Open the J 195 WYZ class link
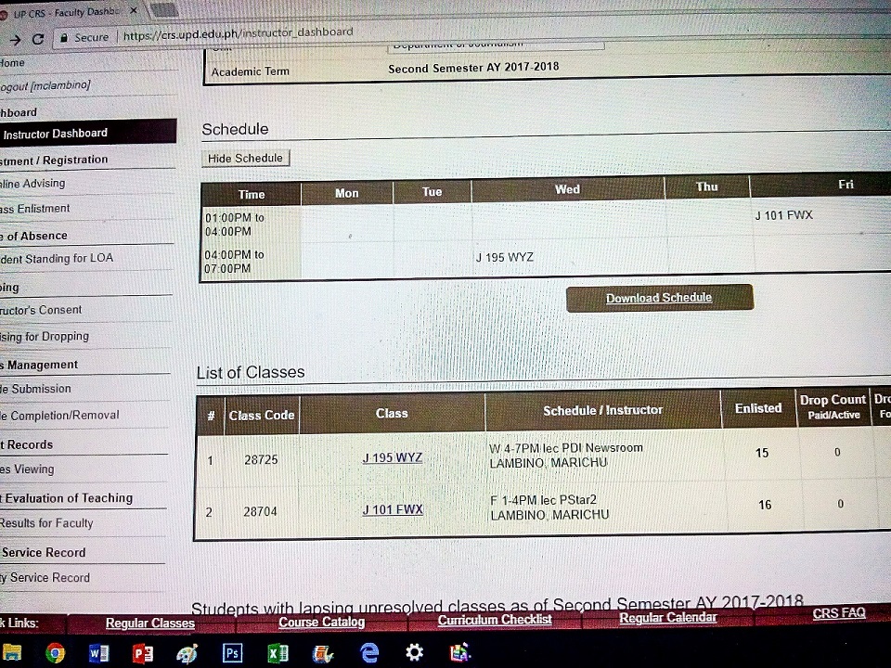 coord(392,457)
